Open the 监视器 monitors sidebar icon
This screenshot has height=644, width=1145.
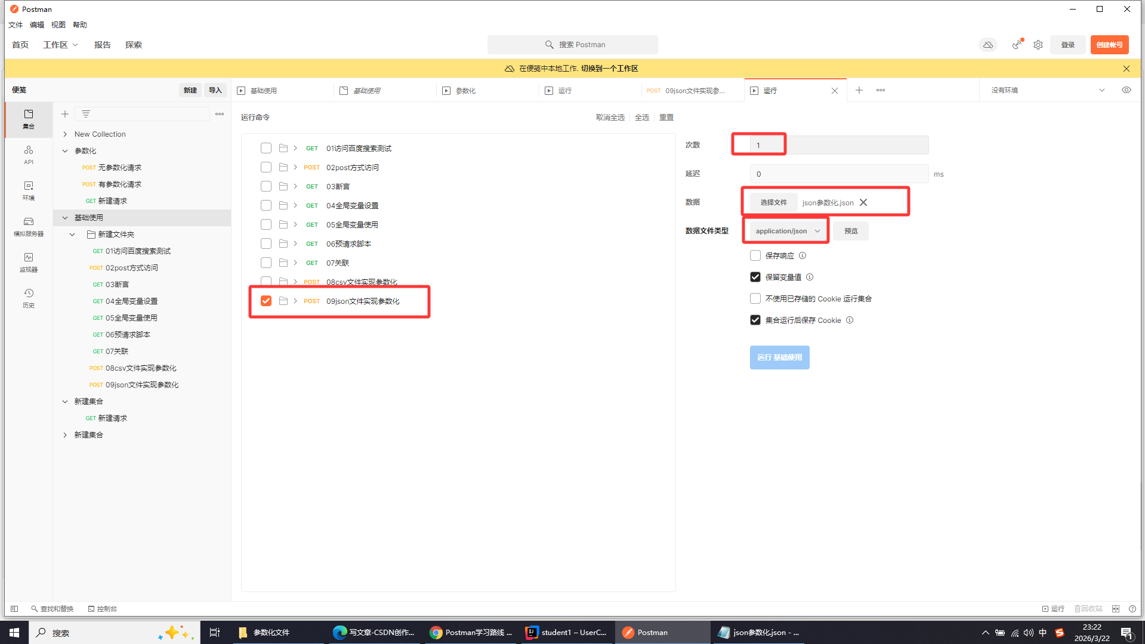(29, 262)
